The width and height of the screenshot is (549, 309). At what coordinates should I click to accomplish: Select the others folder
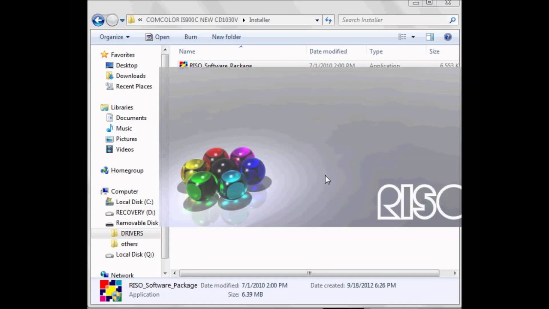click(129, 244)
